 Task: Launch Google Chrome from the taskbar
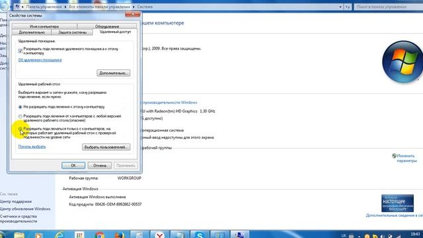pos(100,235)
